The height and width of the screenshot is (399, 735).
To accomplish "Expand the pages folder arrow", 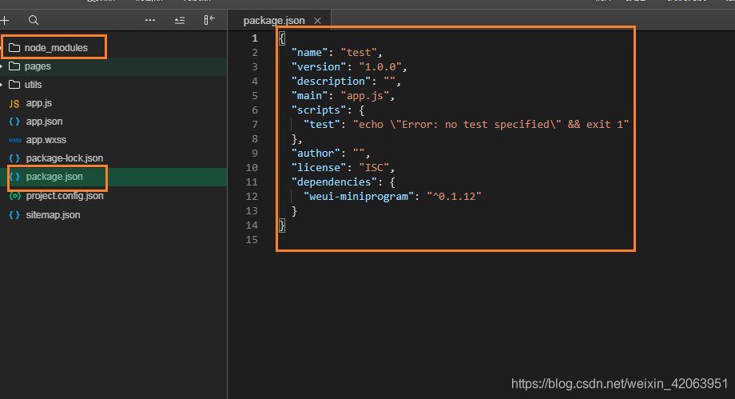I will tap(2, 66).
